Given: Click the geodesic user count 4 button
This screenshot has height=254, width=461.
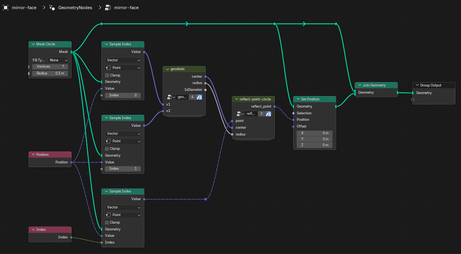Looking at the screenshot, I should coord(192,97).
